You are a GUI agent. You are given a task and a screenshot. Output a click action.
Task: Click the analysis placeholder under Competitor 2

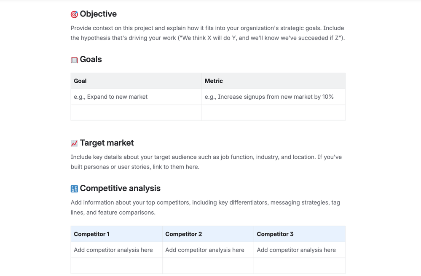click(205, 250)
